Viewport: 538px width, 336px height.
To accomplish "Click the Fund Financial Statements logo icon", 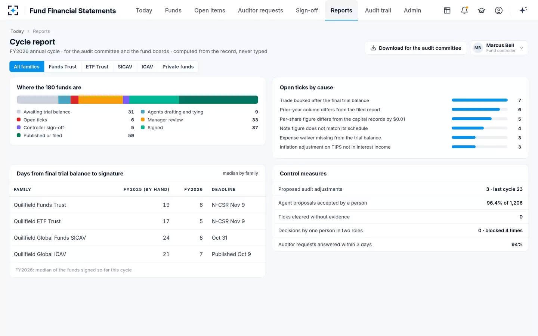I will tap(13, 10).
